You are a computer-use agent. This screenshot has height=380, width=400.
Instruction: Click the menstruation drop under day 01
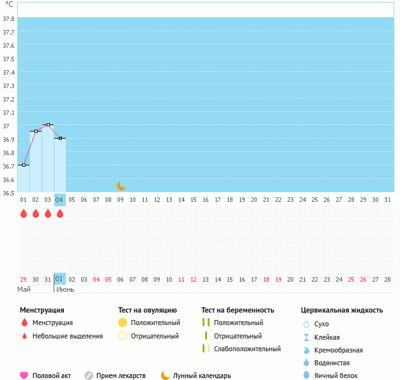(x=24, y=214)
